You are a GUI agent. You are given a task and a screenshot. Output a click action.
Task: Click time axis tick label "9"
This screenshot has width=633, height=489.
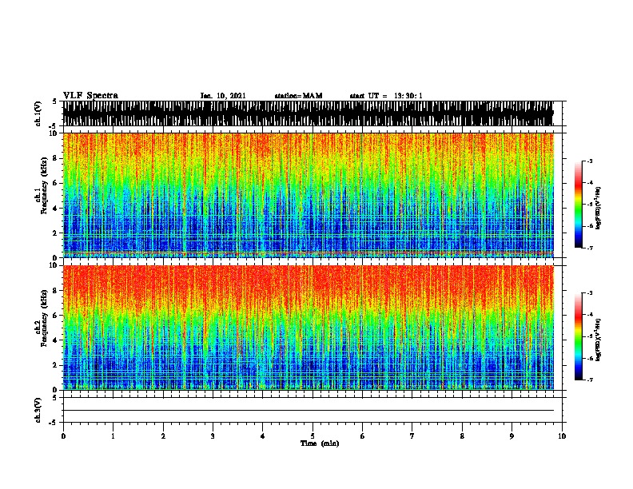pyautogui.click(x=512, y=436)
